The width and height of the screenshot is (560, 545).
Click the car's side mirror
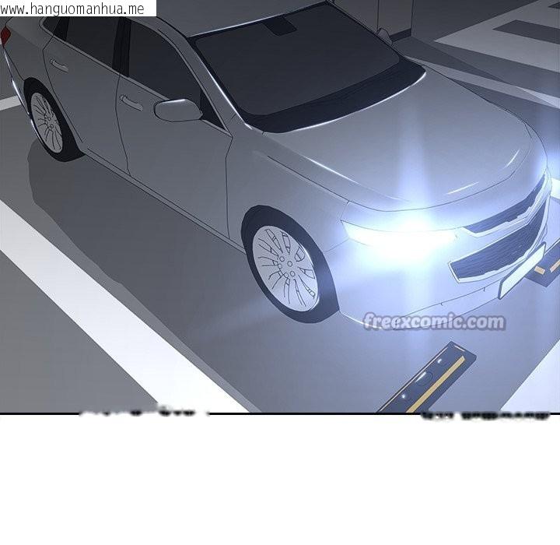[177, 110]
